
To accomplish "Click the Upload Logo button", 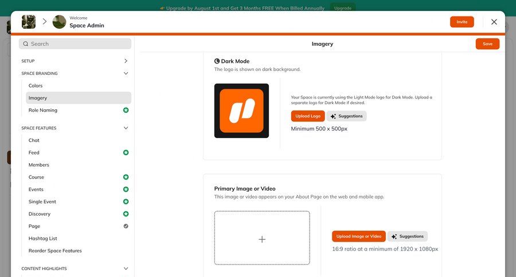I will (308, 116).
